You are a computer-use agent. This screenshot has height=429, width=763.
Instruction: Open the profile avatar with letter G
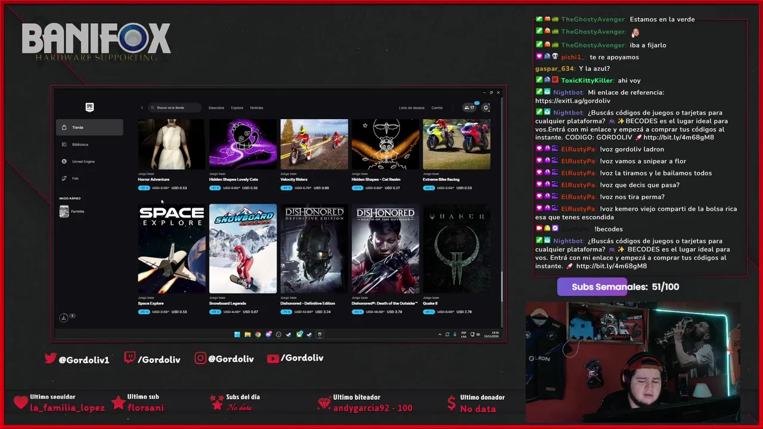pos(486,108)
